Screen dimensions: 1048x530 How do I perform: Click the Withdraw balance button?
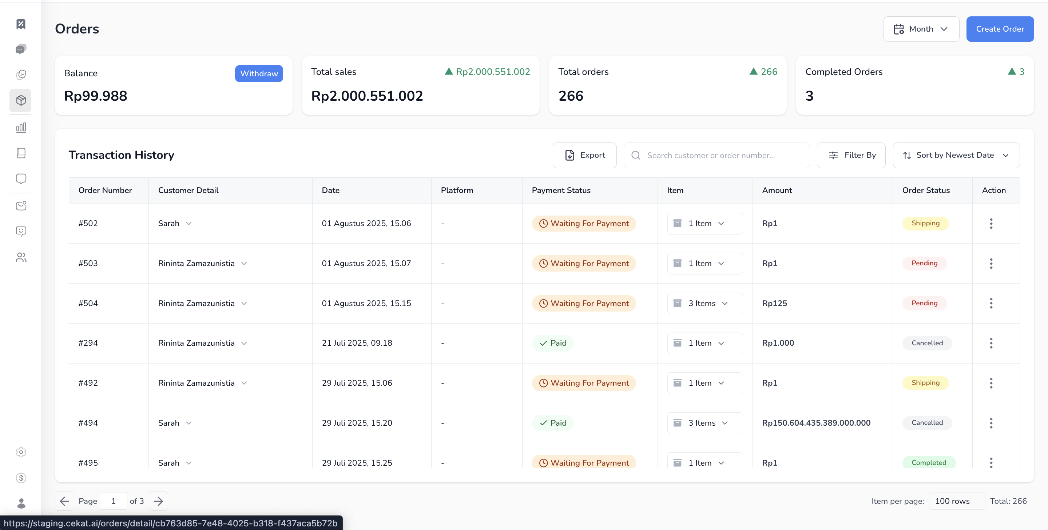(x=259, y=73)
